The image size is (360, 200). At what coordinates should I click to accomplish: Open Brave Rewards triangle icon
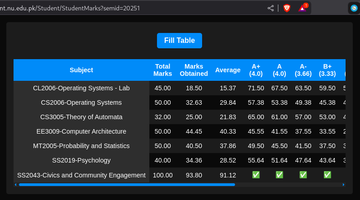(302, 8)
